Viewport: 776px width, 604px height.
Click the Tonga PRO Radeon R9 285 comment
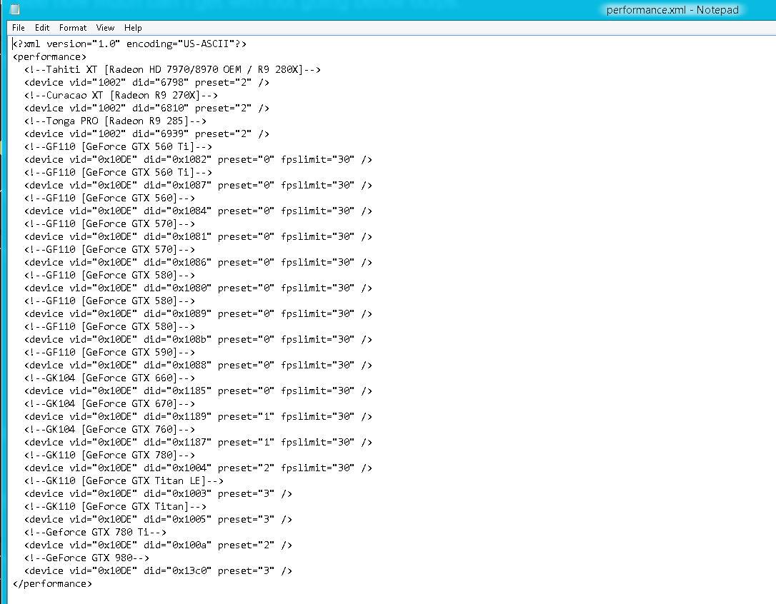pos(115,121)
